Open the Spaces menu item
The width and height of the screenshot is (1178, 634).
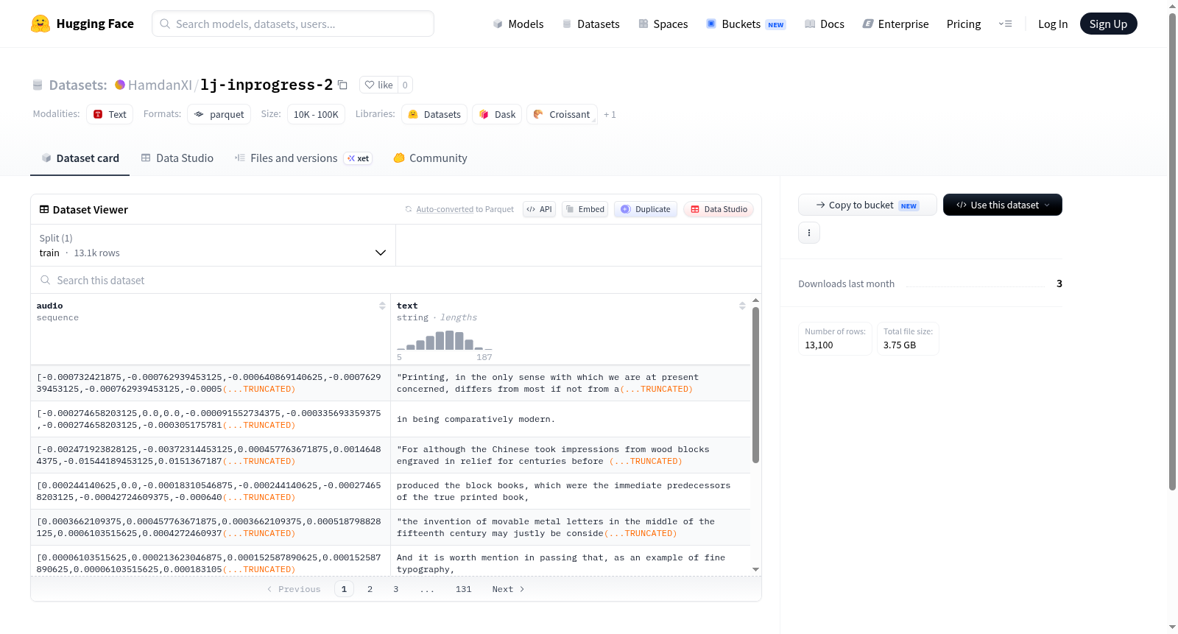663,24
